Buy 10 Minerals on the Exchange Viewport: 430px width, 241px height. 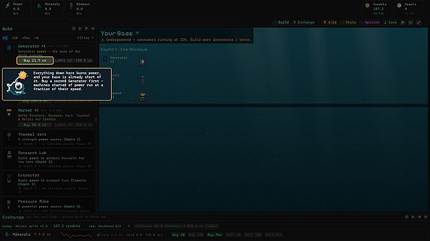tap(178, 234)
